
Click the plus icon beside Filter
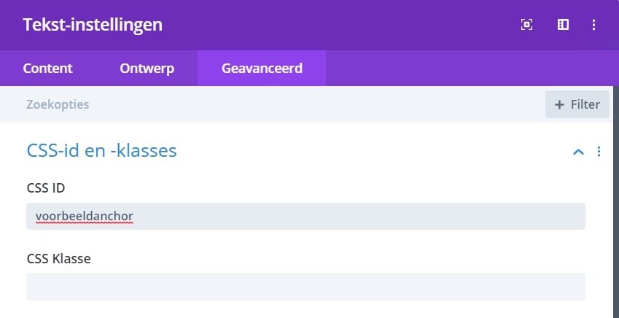(x=559, y=105)
